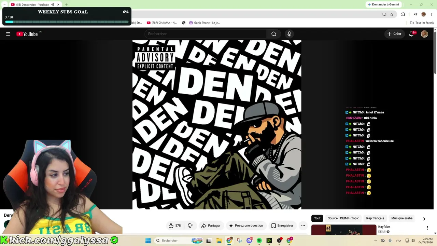
Task: Switch to the Dendenden - YouTube tab
Action: 32,5
